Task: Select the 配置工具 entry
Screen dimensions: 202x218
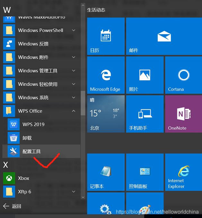Action: (41, 151)
